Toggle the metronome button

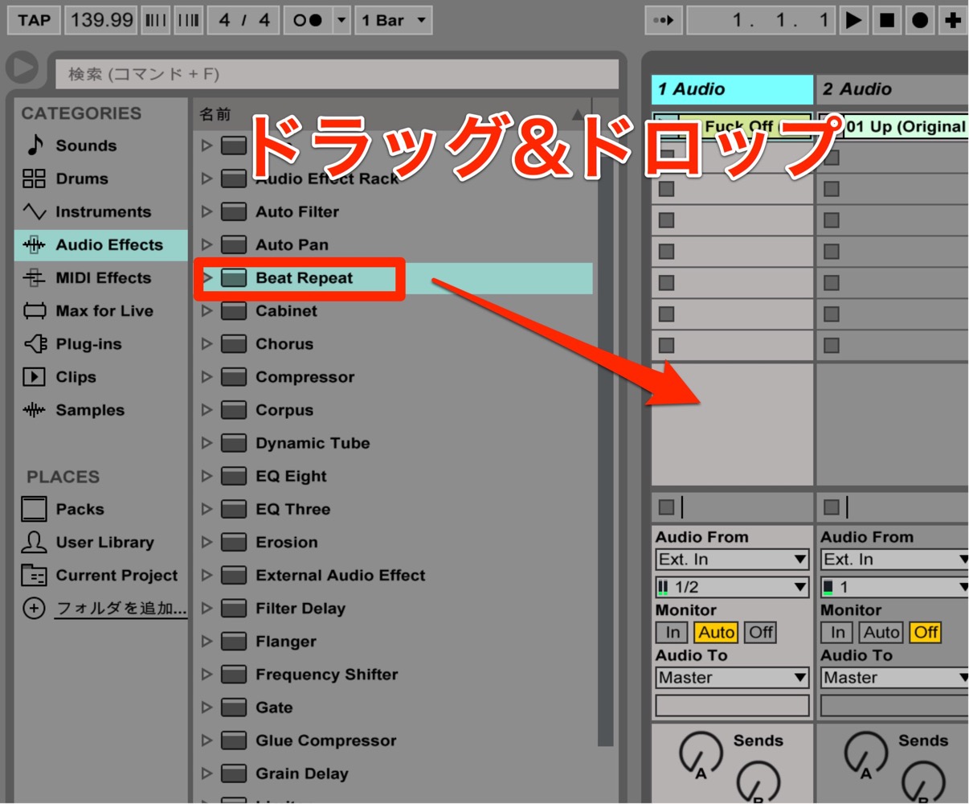coord(308,20)
